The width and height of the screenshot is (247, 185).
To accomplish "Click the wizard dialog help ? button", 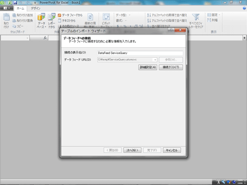I will click(x=171, y=30).
